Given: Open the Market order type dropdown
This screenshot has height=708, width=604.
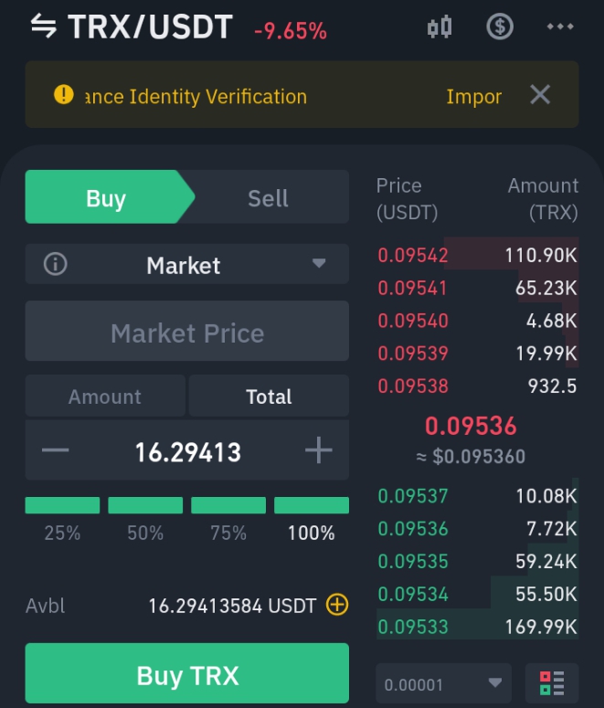Looking at the screenshot, I should 187,264.
